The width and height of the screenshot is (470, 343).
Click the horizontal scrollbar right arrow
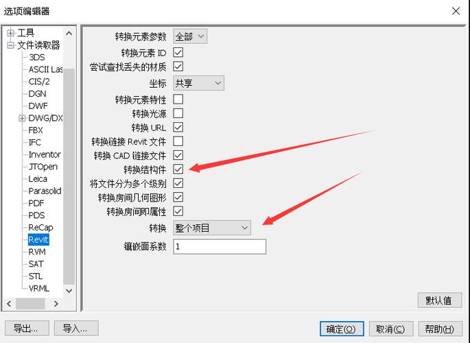[x=56, y=304]
